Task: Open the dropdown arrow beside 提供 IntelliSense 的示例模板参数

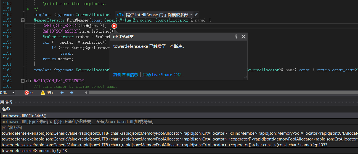Action: [192, 15]
